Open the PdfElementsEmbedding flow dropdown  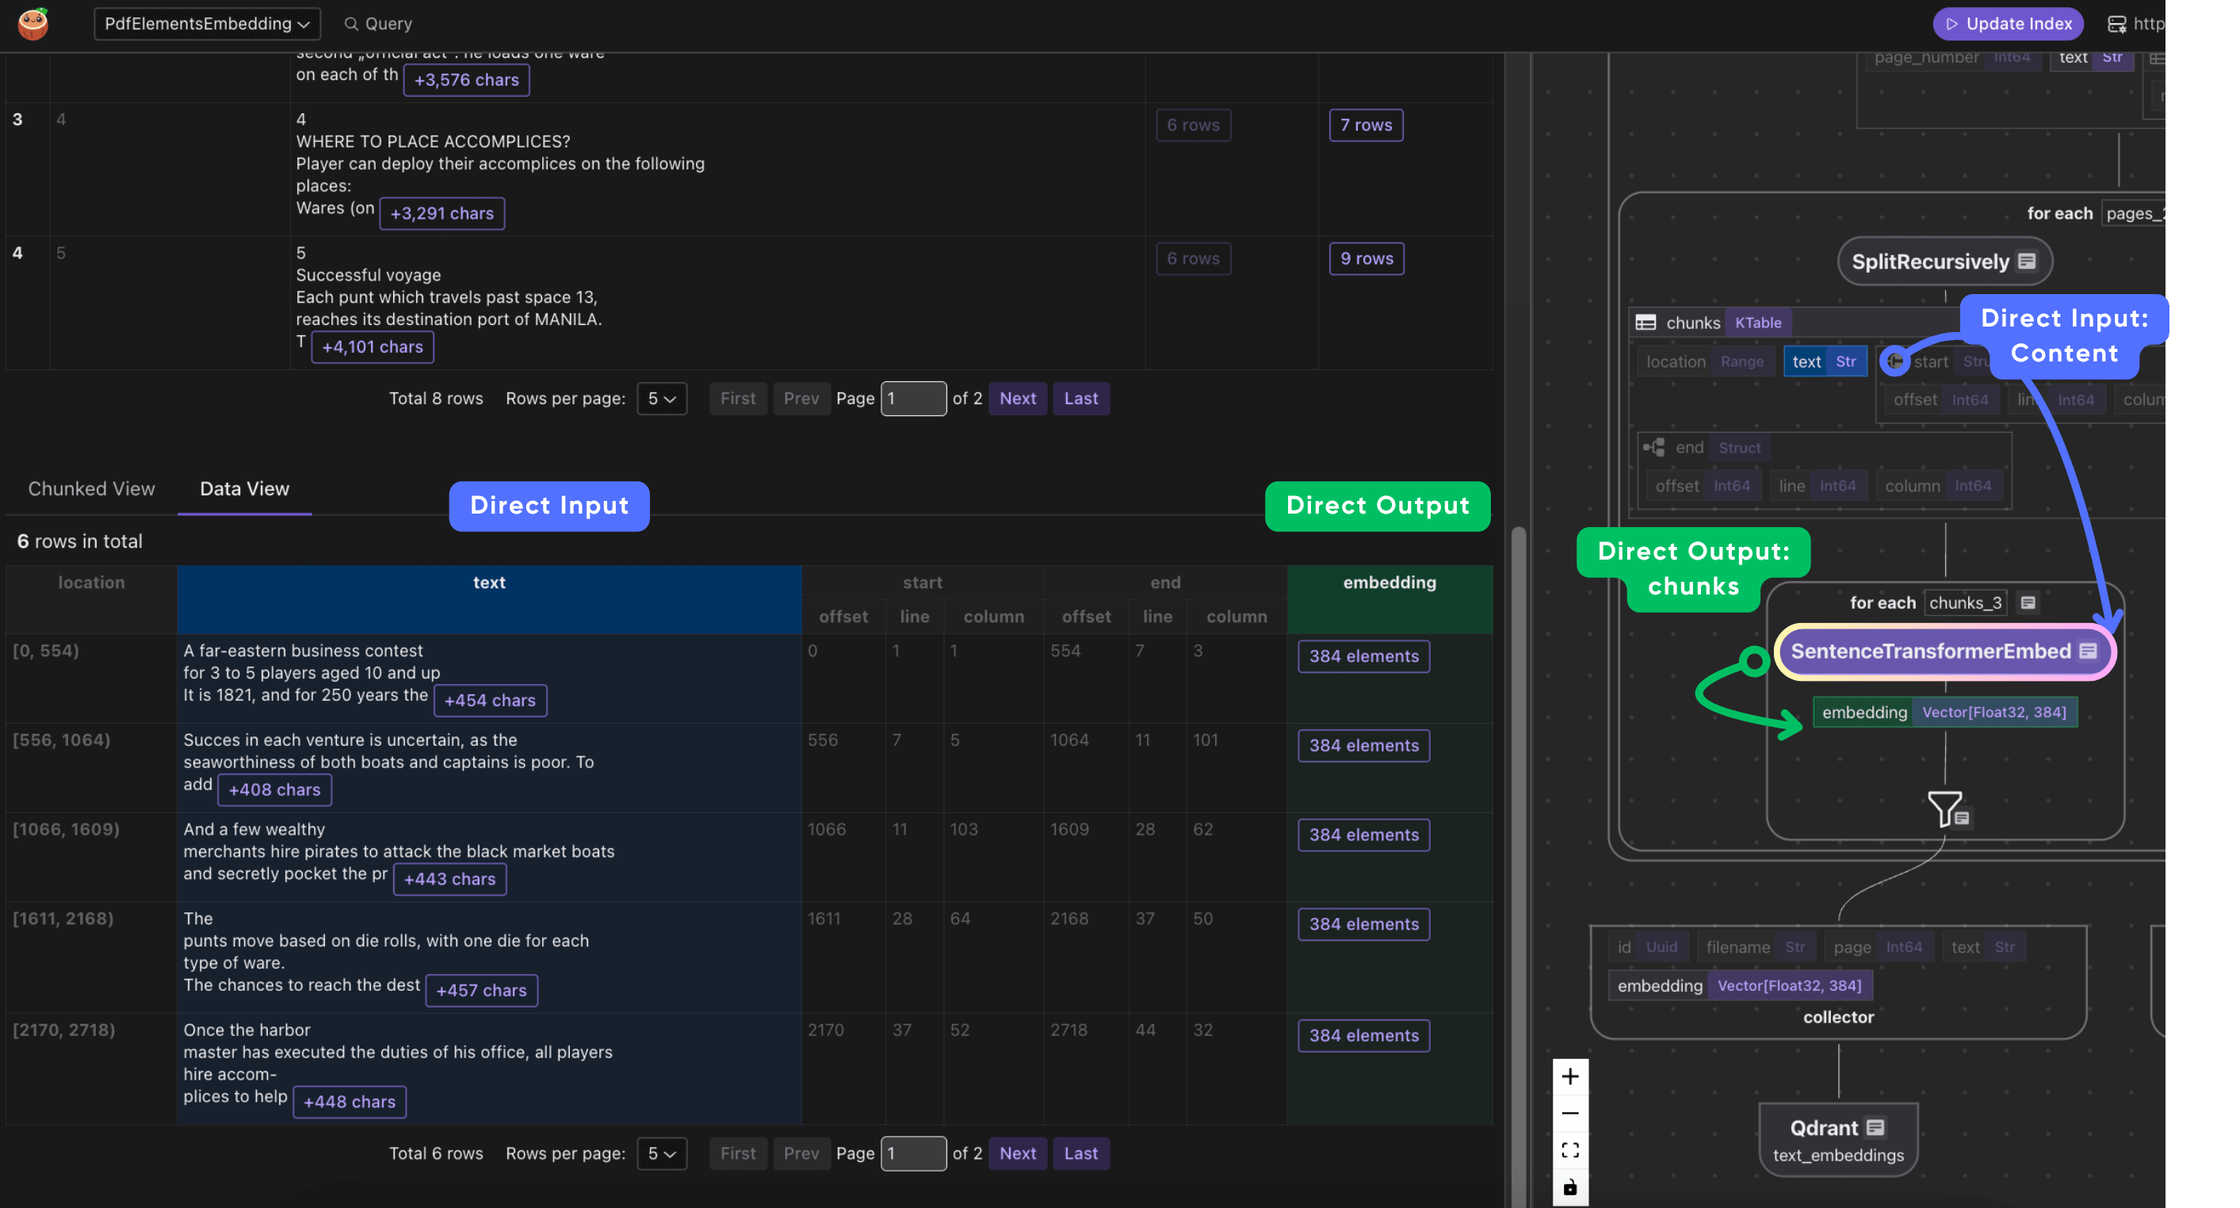(x=207, y=24)
